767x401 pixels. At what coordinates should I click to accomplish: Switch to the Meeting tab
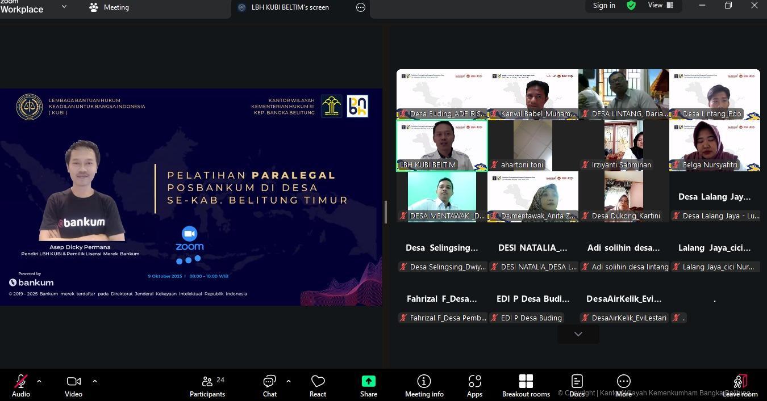(x=110, y=7)
